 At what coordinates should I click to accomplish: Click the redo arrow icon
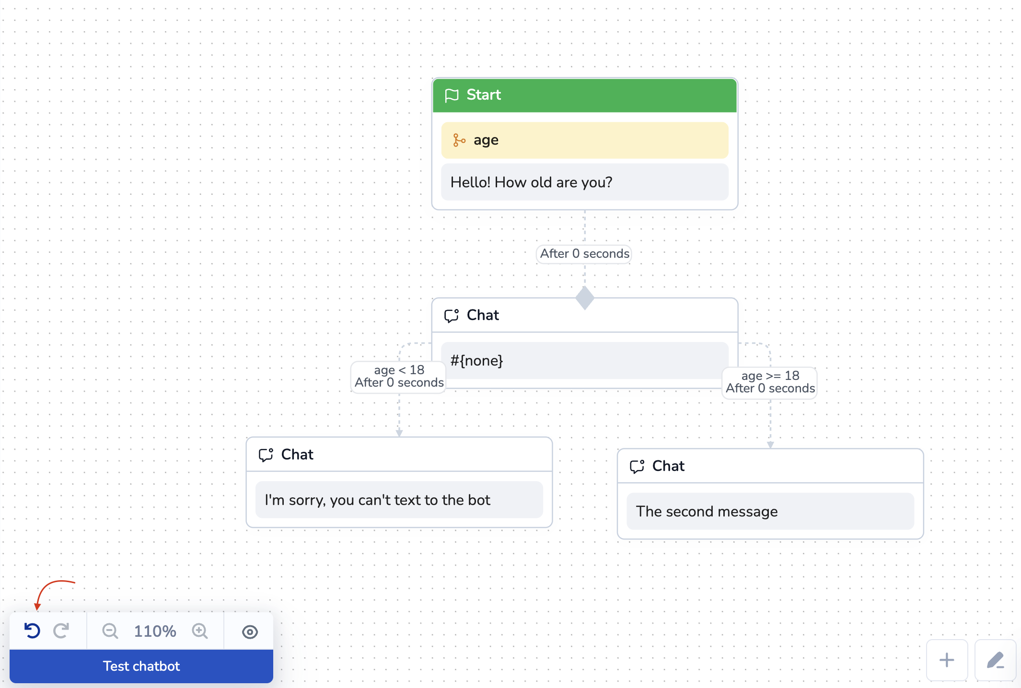pyautogui.click(x=61, y=631)
